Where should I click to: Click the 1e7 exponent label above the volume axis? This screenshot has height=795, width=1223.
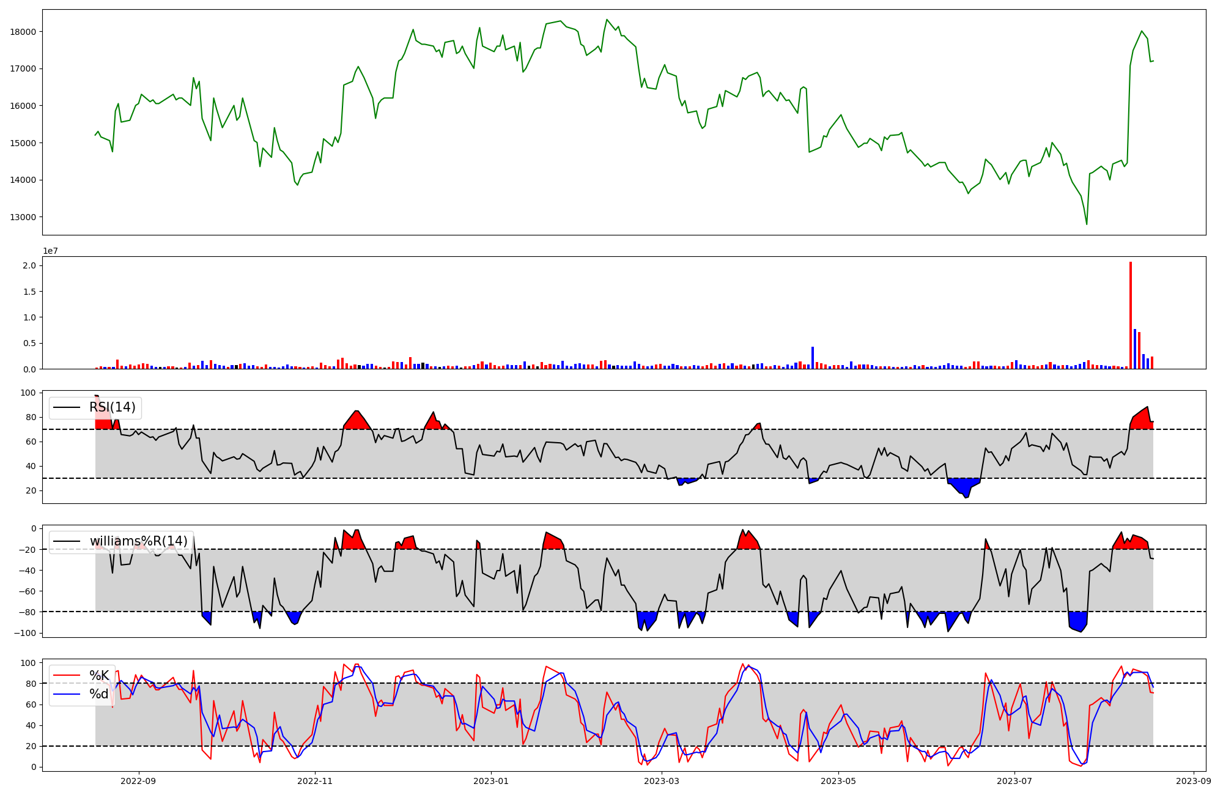(50, 251)
